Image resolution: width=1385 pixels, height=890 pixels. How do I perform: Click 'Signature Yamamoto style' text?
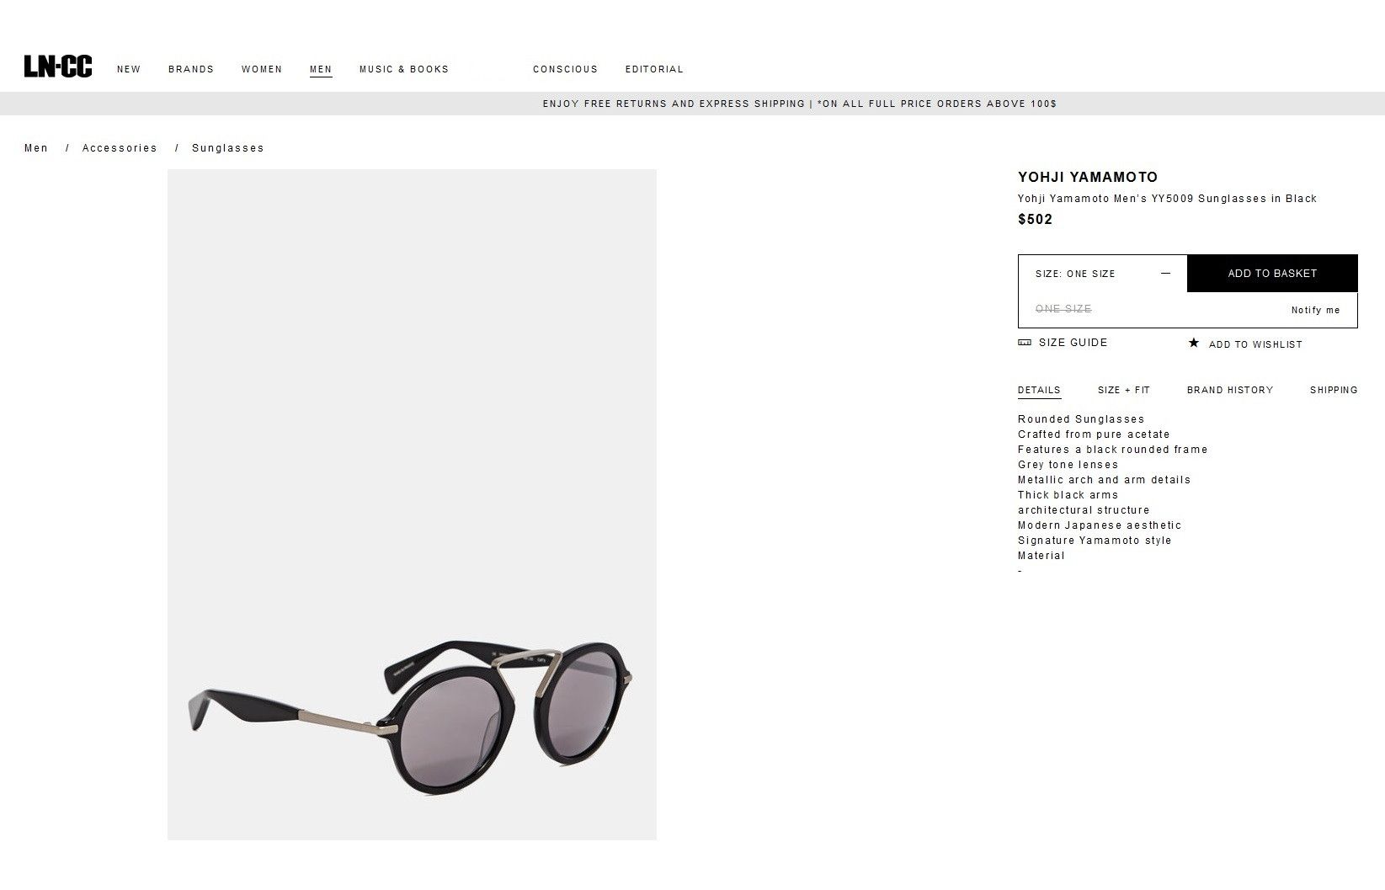pyautogui.click(x=1095, y=541)
